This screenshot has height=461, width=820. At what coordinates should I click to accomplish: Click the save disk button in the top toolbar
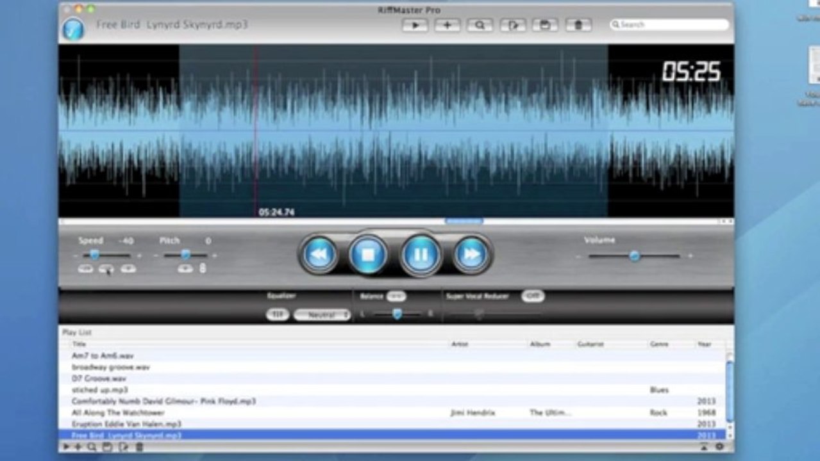pyautogui.click(x=545, y=25)
